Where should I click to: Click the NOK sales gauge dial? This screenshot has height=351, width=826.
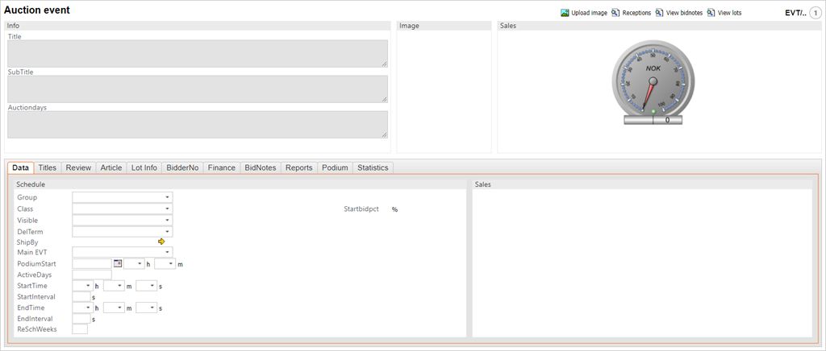653,78
